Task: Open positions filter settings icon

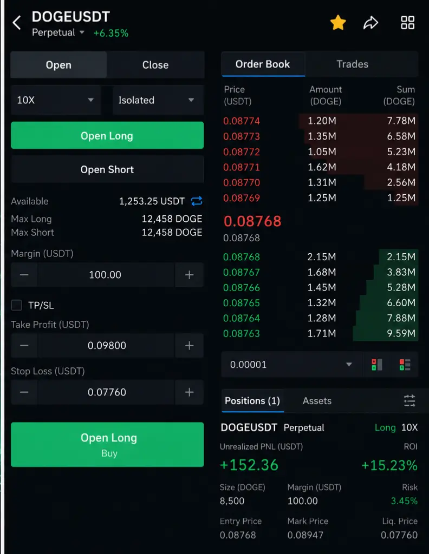Action: point(409,401)
